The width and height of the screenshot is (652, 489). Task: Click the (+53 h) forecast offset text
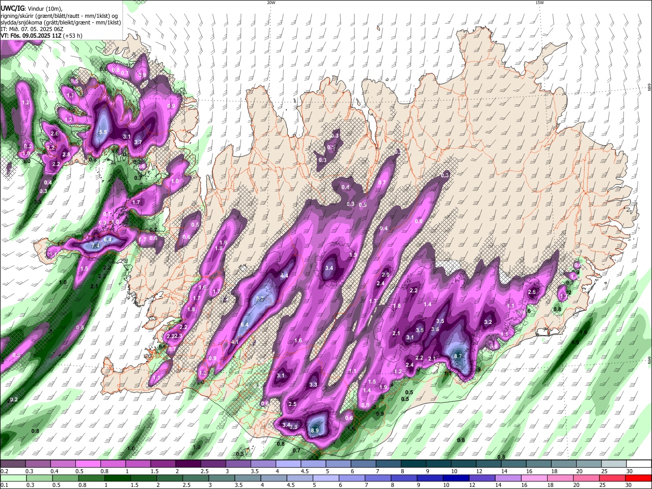(x=72, y=36)
